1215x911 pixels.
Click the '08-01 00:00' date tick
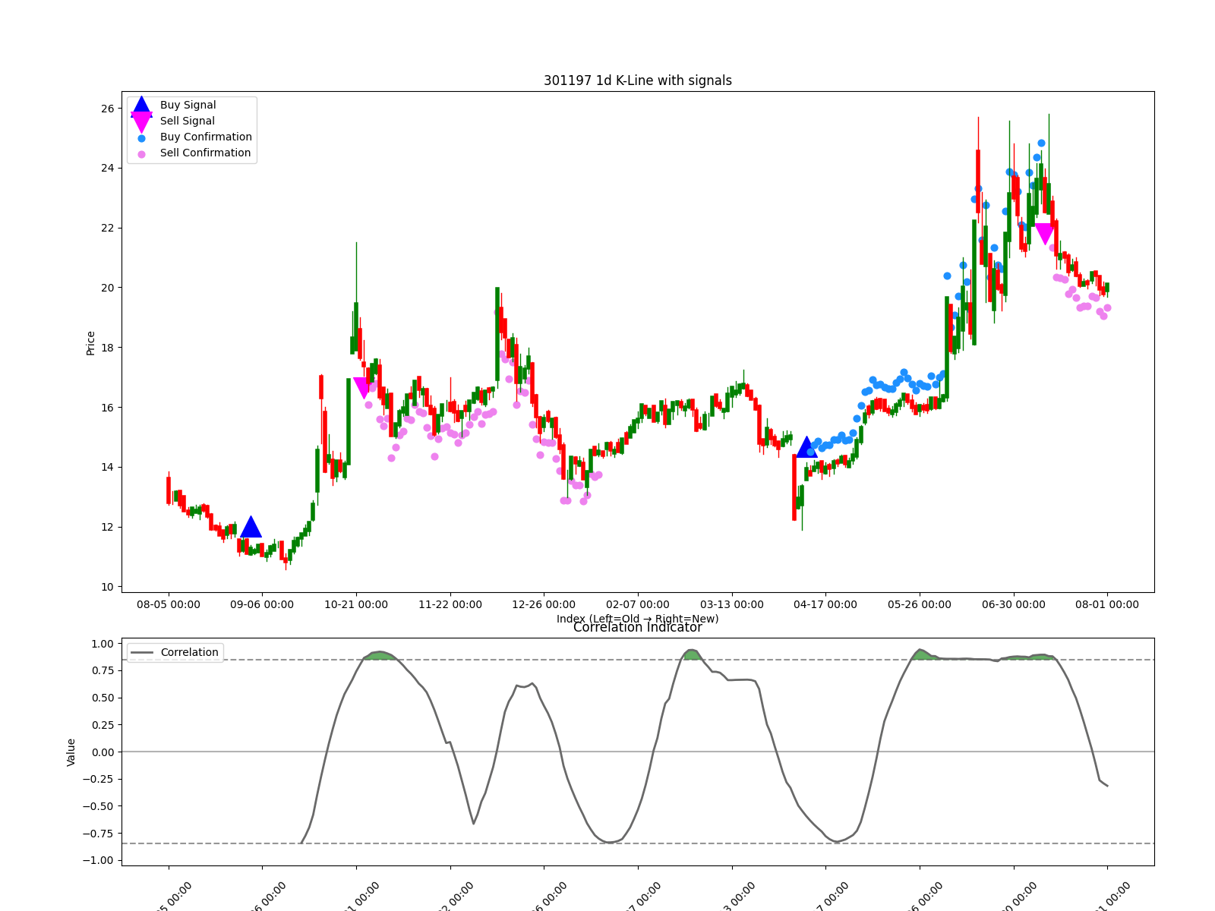coord(1107,604)
